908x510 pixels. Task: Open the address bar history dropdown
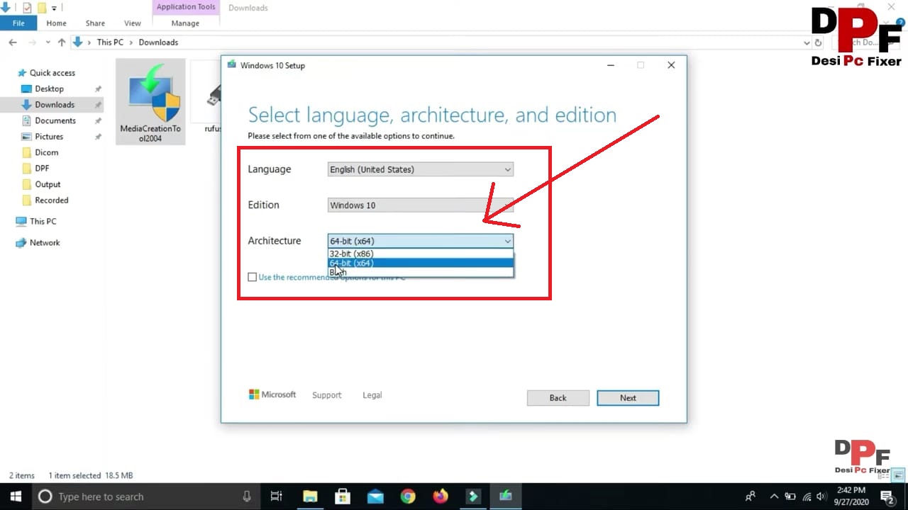[807, 42]
